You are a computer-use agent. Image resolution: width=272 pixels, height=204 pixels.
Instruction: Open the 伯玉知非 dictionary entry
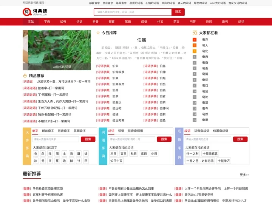click(x=118, y=121)
